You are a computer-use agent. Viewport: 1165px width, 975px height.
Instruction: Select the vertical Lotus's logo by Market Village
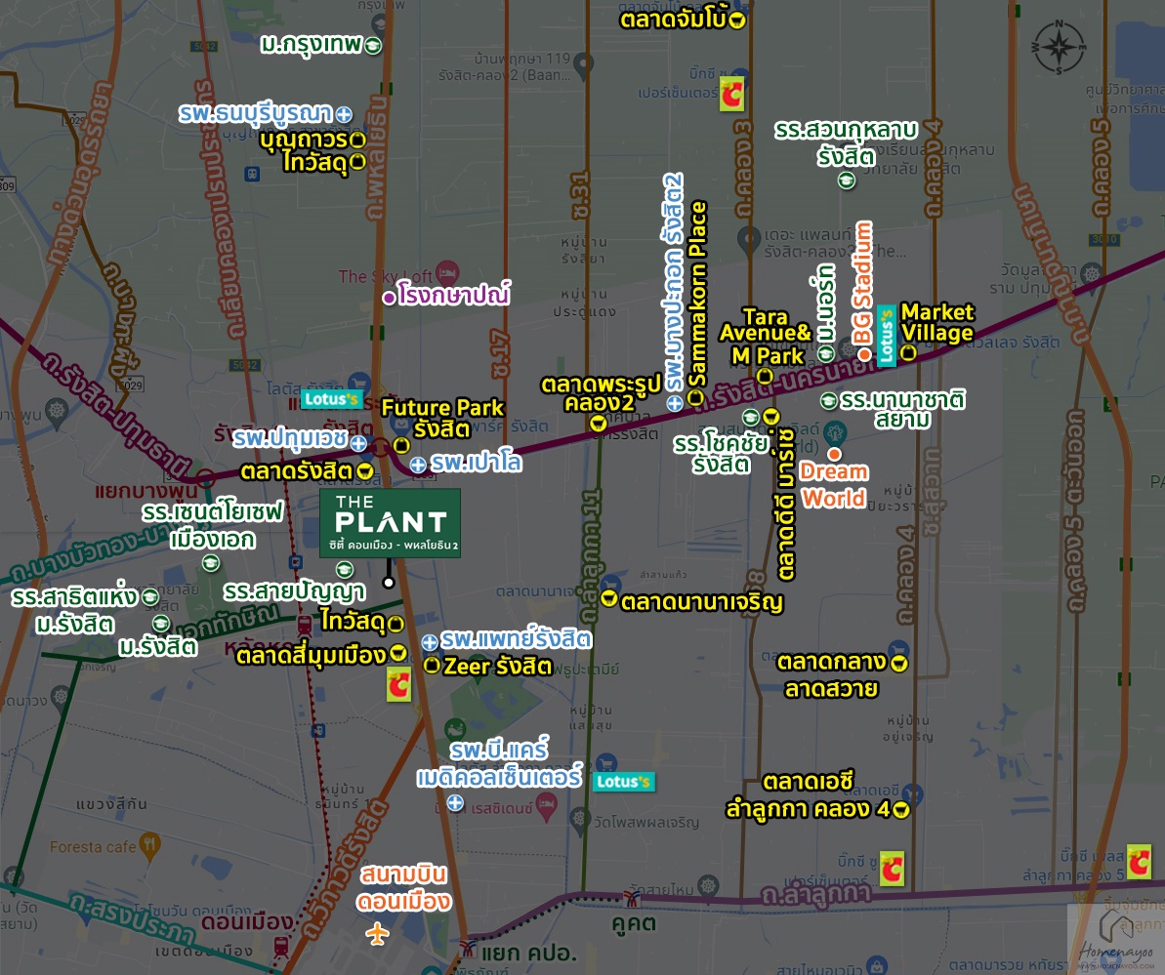coord(887,335)
